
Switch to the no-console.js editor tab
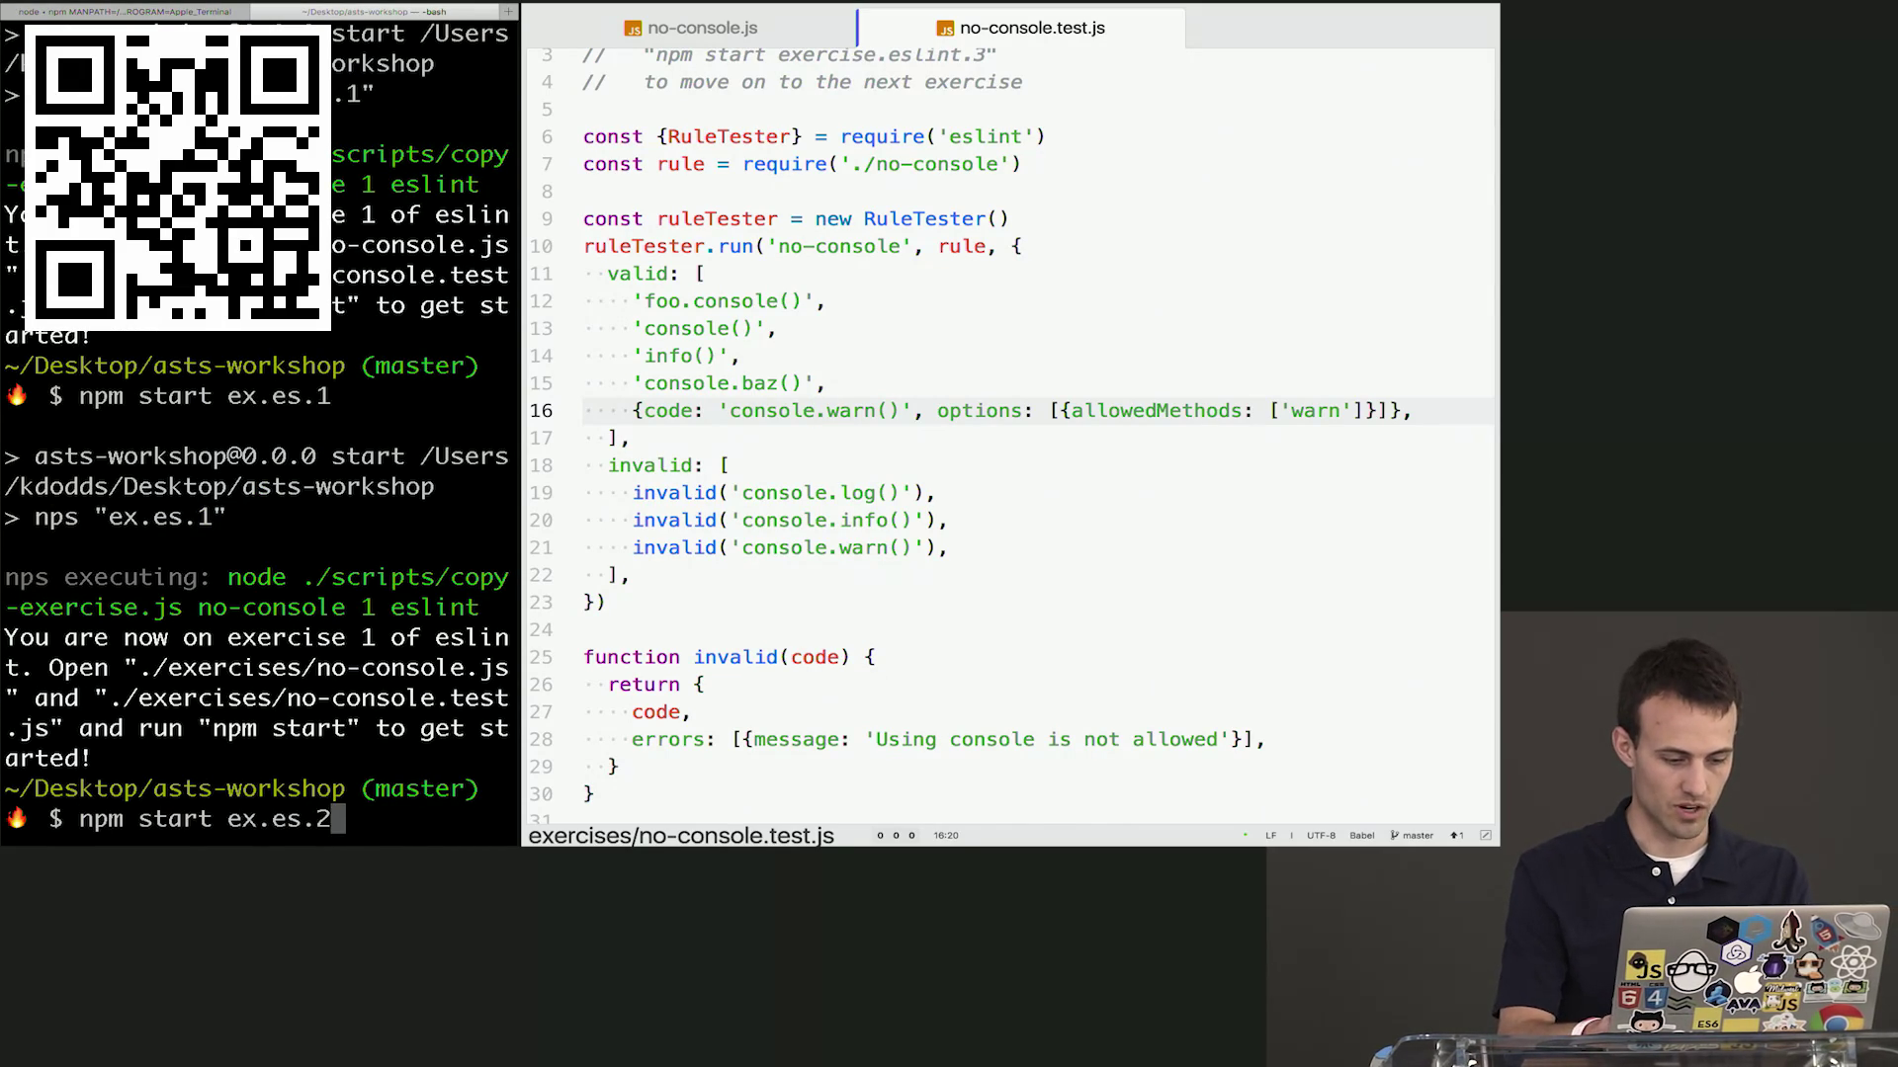(x=702, y=29)
